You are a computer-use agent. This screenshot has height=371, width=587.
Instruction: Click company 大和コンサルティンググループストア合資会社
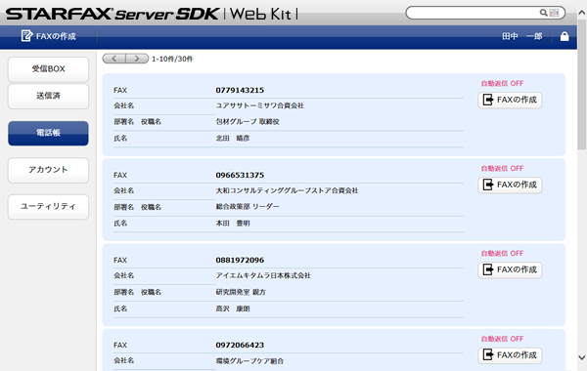(x=287, y=190)
